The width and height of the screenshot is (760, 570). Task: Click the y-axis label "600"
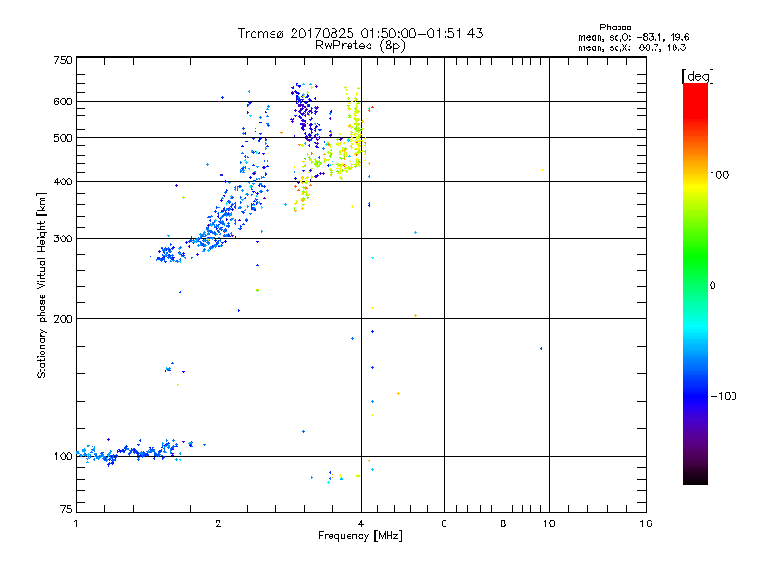(63, 102)
